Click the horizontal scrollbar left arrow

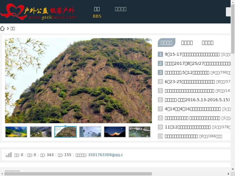(2, 174)
